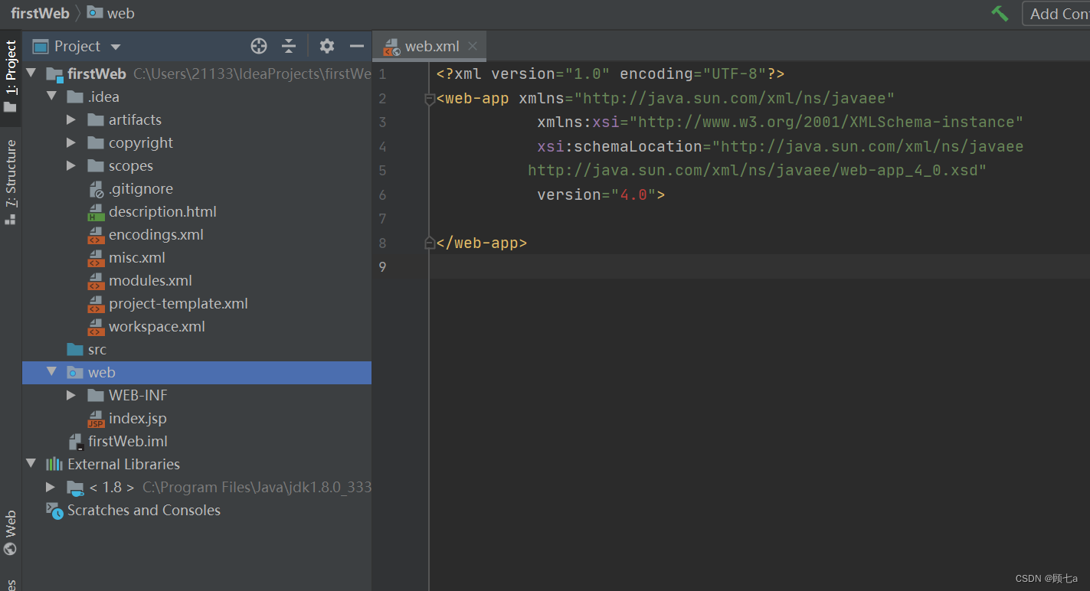Select the web folder row
Image resolution: width=1090 pixels, height=591 pixels.
click(x=197, y=372)
